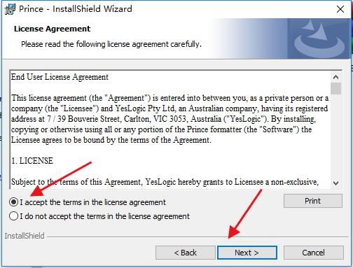The image size is (353, 268).
Task: Close the InstallShield Wizard window
Action: (340, 9)
